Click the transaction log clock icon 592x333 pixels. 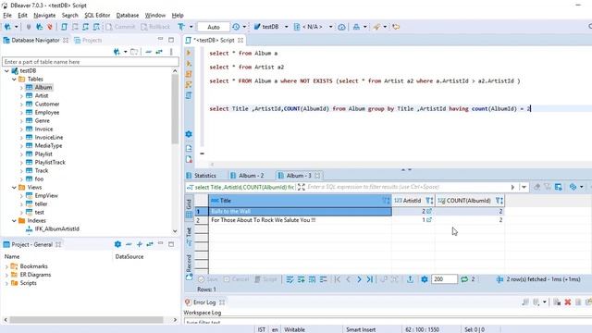coord(236,27)
